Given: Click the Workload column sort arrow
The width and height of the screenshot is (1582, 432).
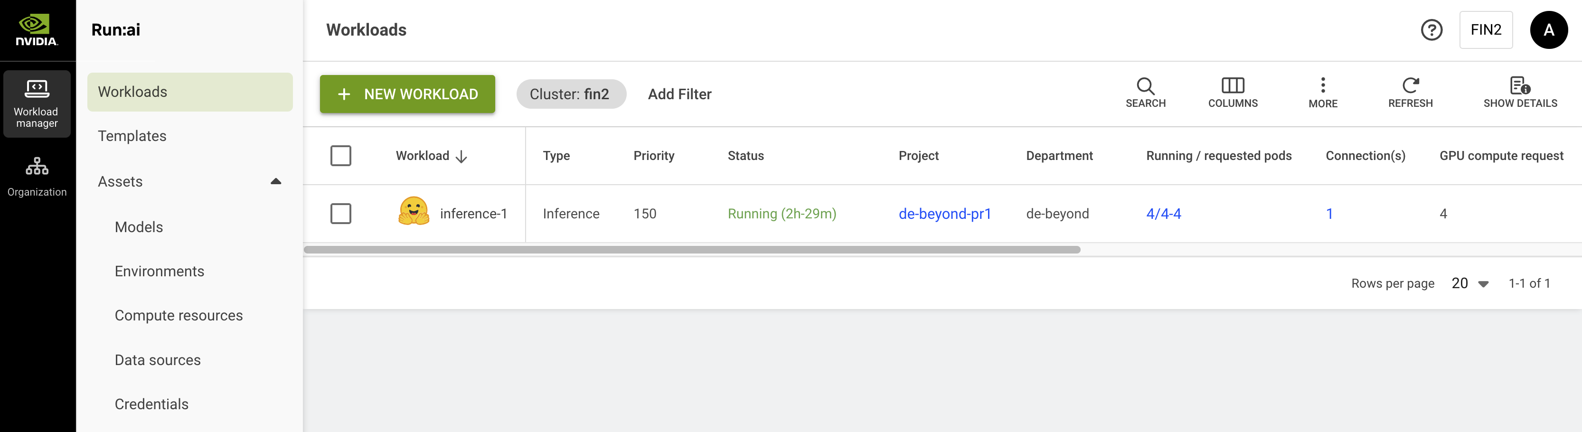Looking at the screenshot, I should [462, 157].
